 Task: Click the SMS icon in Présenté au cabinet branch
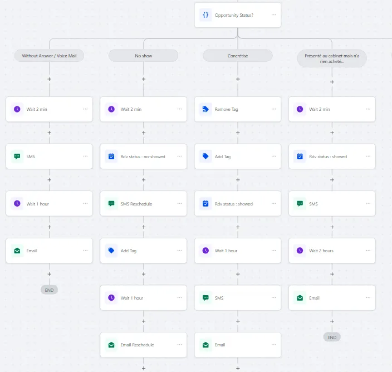[x=300, y=204]
